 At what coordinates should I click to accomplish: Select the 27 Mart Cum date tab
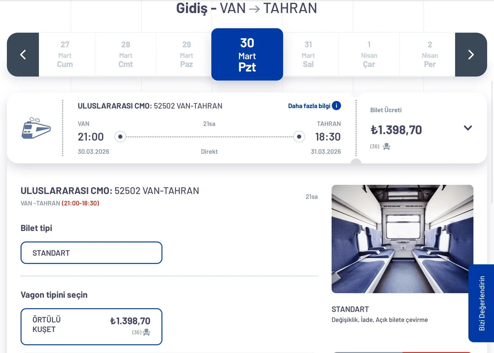tap(65, 54)
